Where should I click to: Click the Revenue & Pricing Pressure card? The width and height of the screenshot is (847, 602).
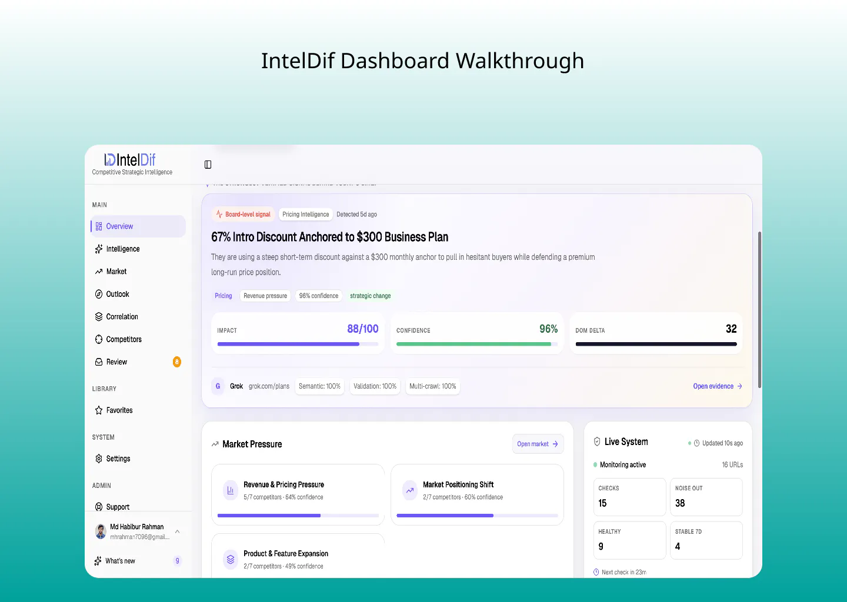tap(298, 494)
